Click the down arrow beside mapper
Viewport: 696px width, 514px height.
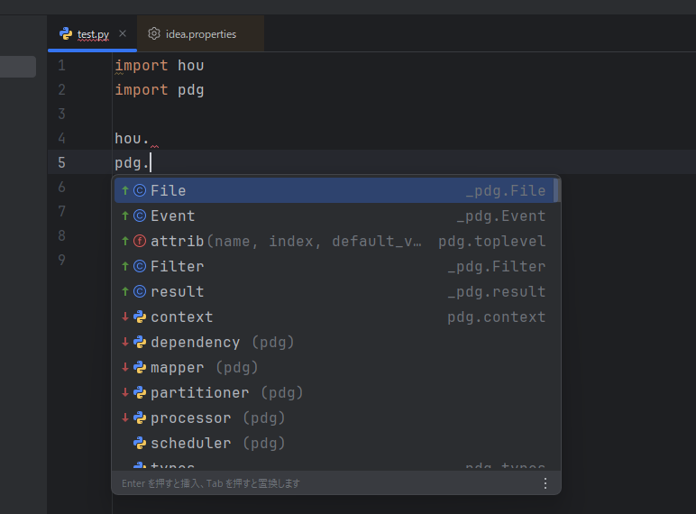[x=125, y=367]
